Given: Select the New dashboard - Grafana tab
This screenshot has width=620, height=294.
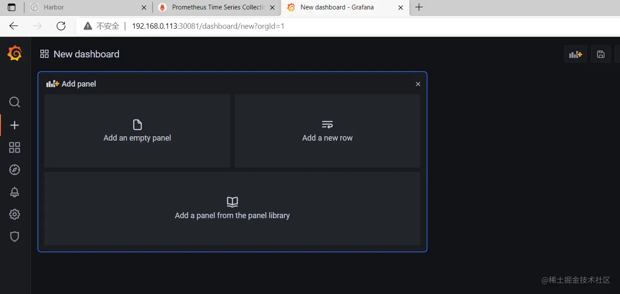Looking at the screenshot, I should pos(345,7).
